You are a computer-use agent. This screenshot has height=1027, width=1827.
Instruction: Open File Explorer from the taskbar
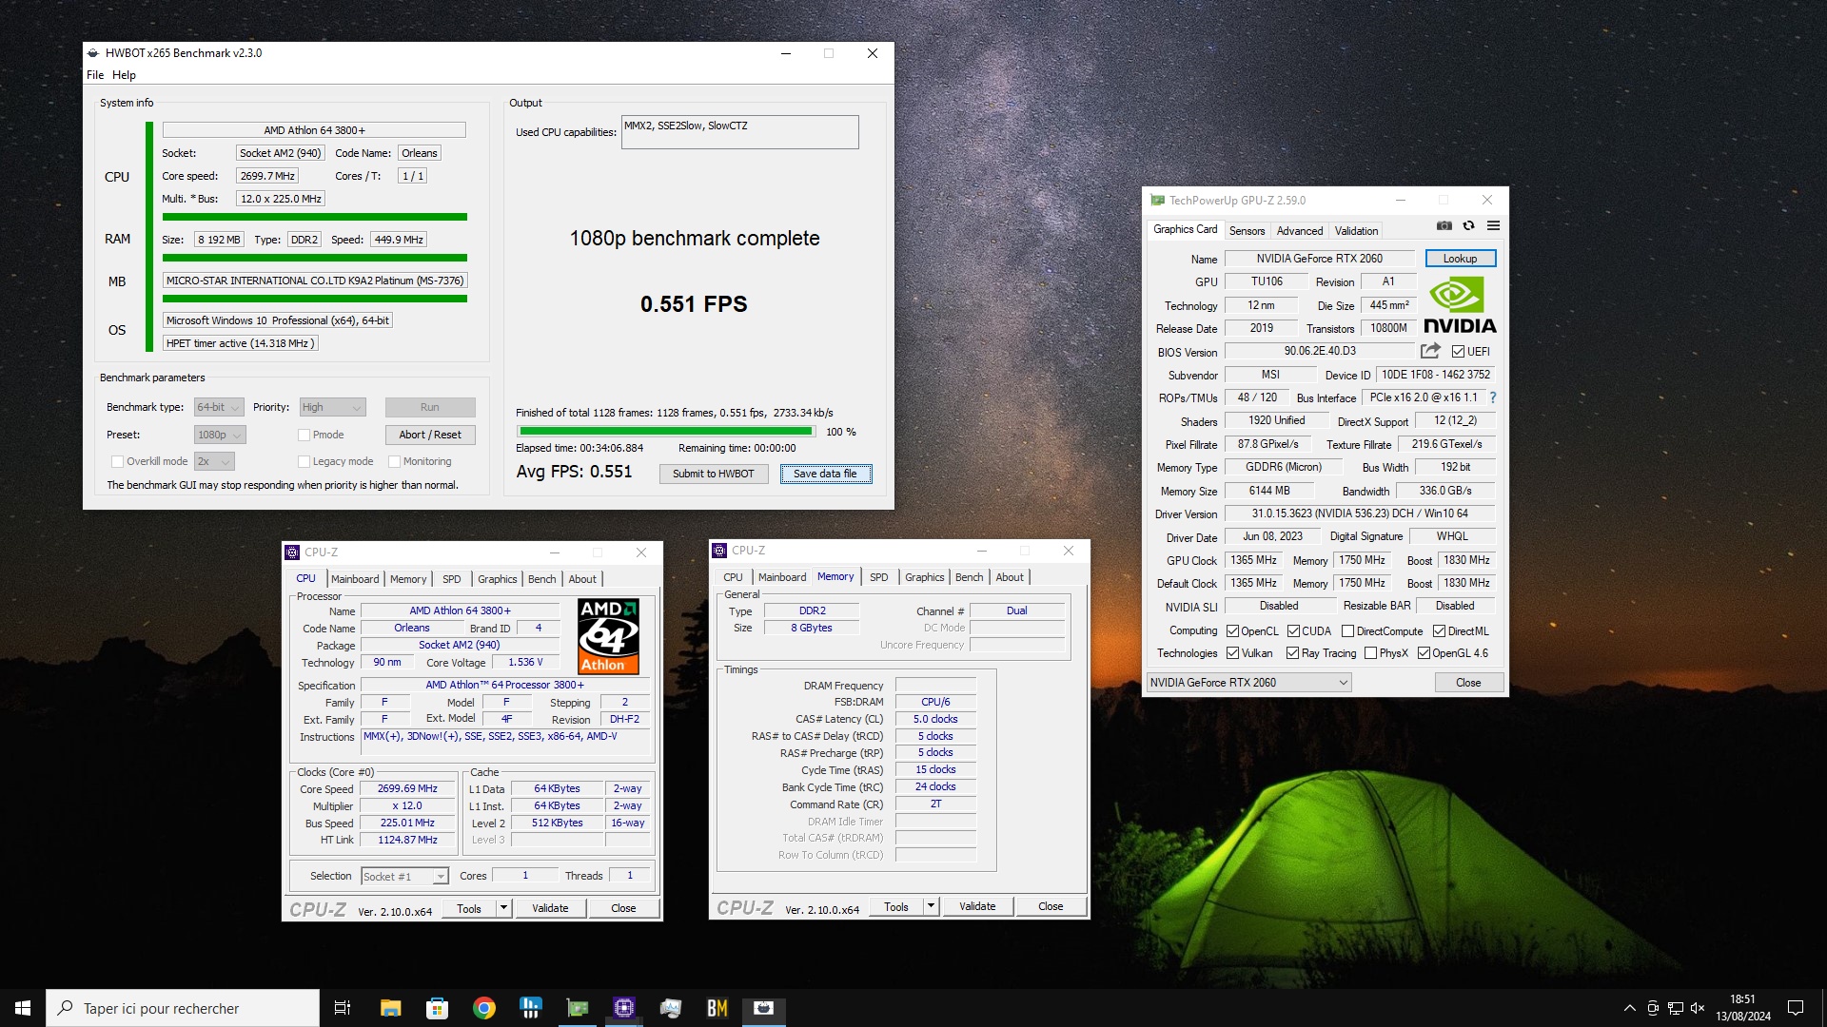[x=390, y=1008]
